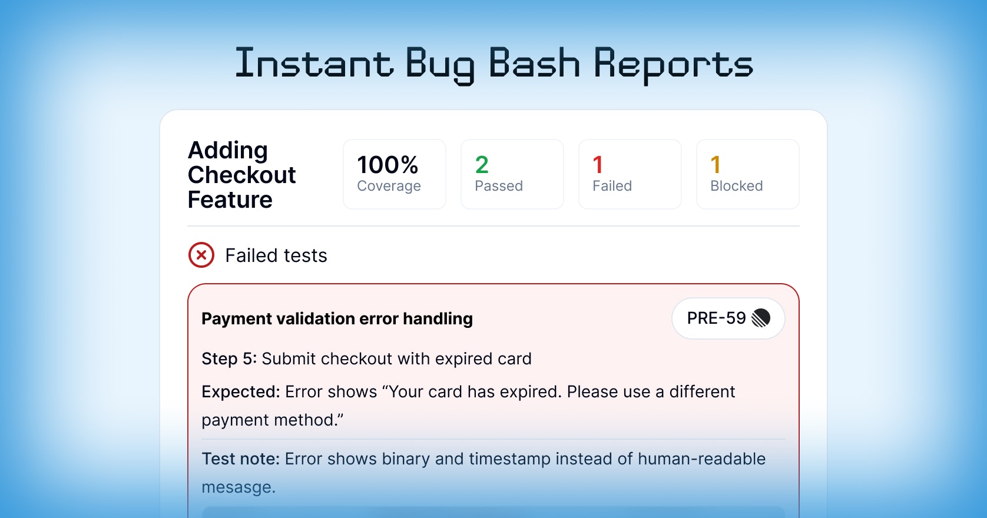This screenshot has width=987, height=518.
Task: Click the amber number 1 blocked count
Action: coord(716,165)
